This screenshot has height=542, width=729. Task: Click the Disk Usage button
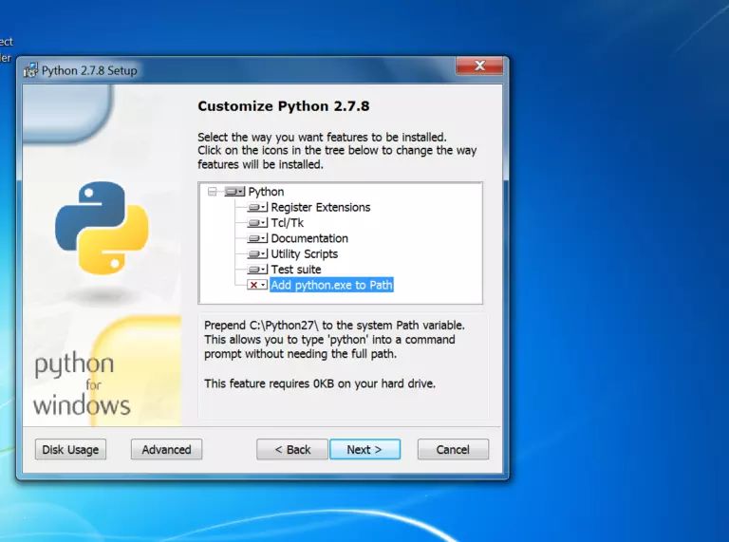pyautogui.click(x=70, y=450)
